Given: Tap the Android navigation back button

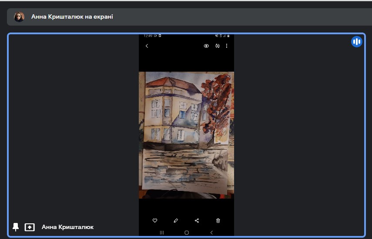Looking at the screenshot, I should 211,232.
